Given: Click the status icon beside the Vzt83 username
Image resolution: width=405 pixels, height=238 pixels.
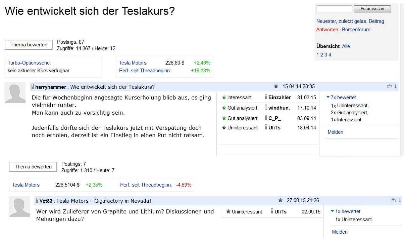Looking at the screenshot, I should pyautogui.click(x=37, y=200).
